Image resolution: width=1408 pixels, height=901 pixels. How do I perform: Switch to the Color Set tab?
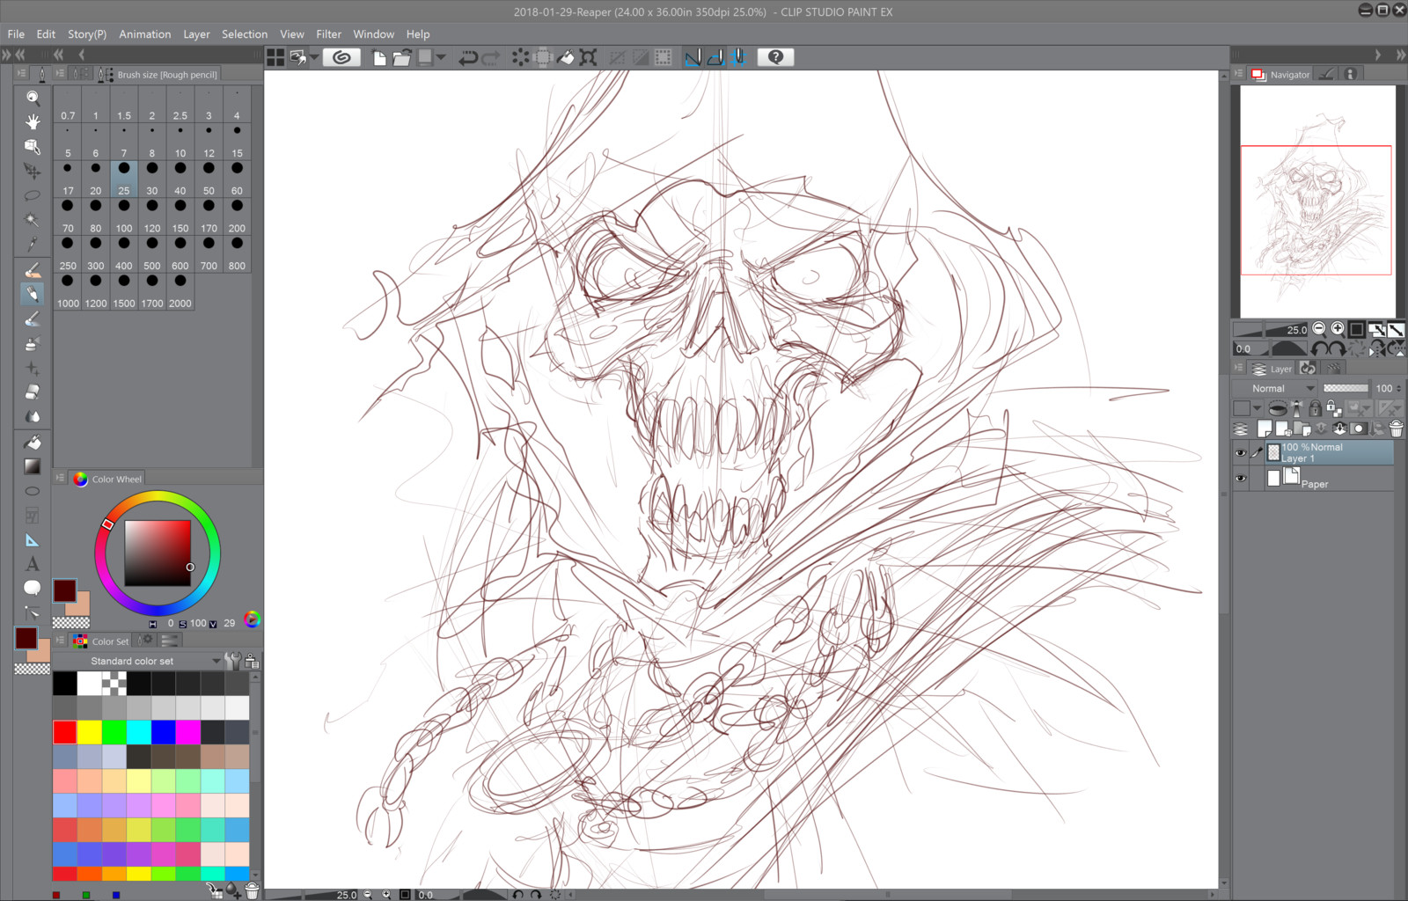101,641
